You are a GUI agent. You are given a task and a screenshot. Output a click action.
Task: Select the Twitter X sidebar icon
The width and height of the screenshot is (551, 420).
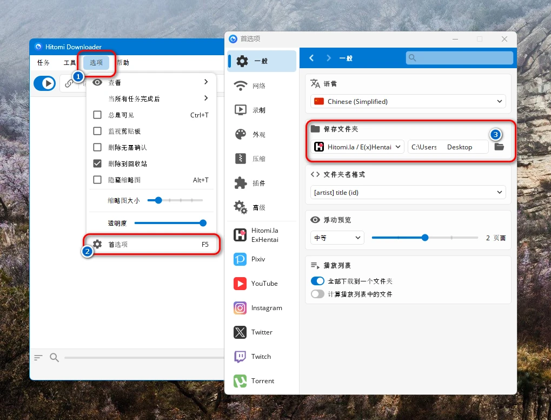(x=240, y=332)
